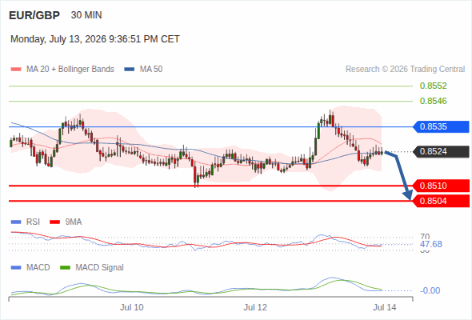Click the 9MA red legend marker
This screenshot has width=472, height=320.
(54, 222)
